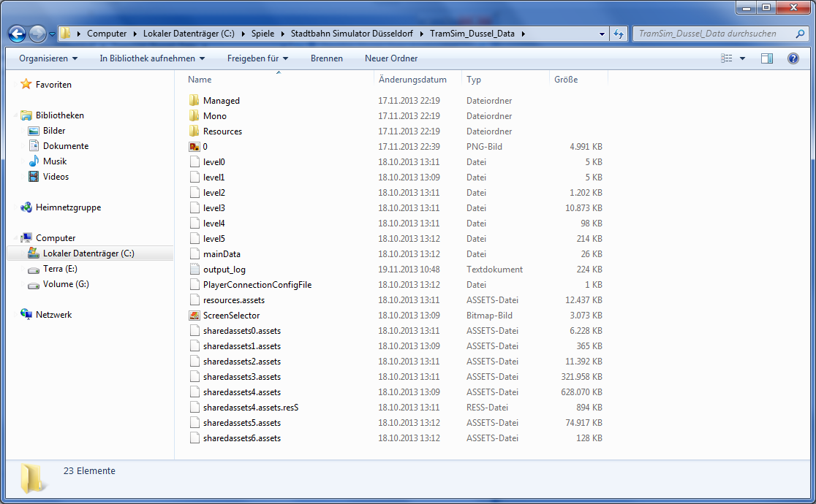The width and height of the screenshot is (816, 504).
Task: Select the sharedassets2.assets file
Action: [242, 362]
